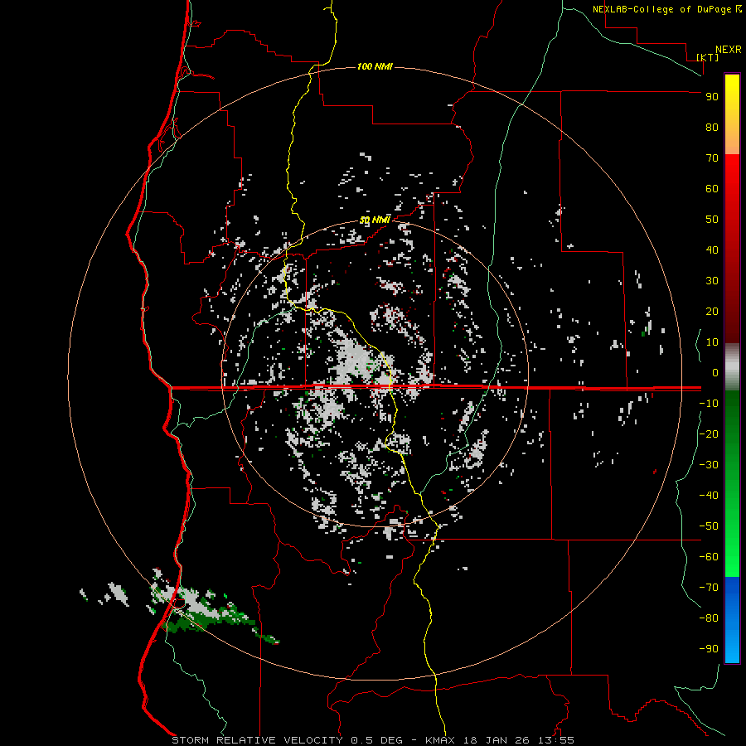
Task: Click the -20 scale label
Action: coord(709,434)
